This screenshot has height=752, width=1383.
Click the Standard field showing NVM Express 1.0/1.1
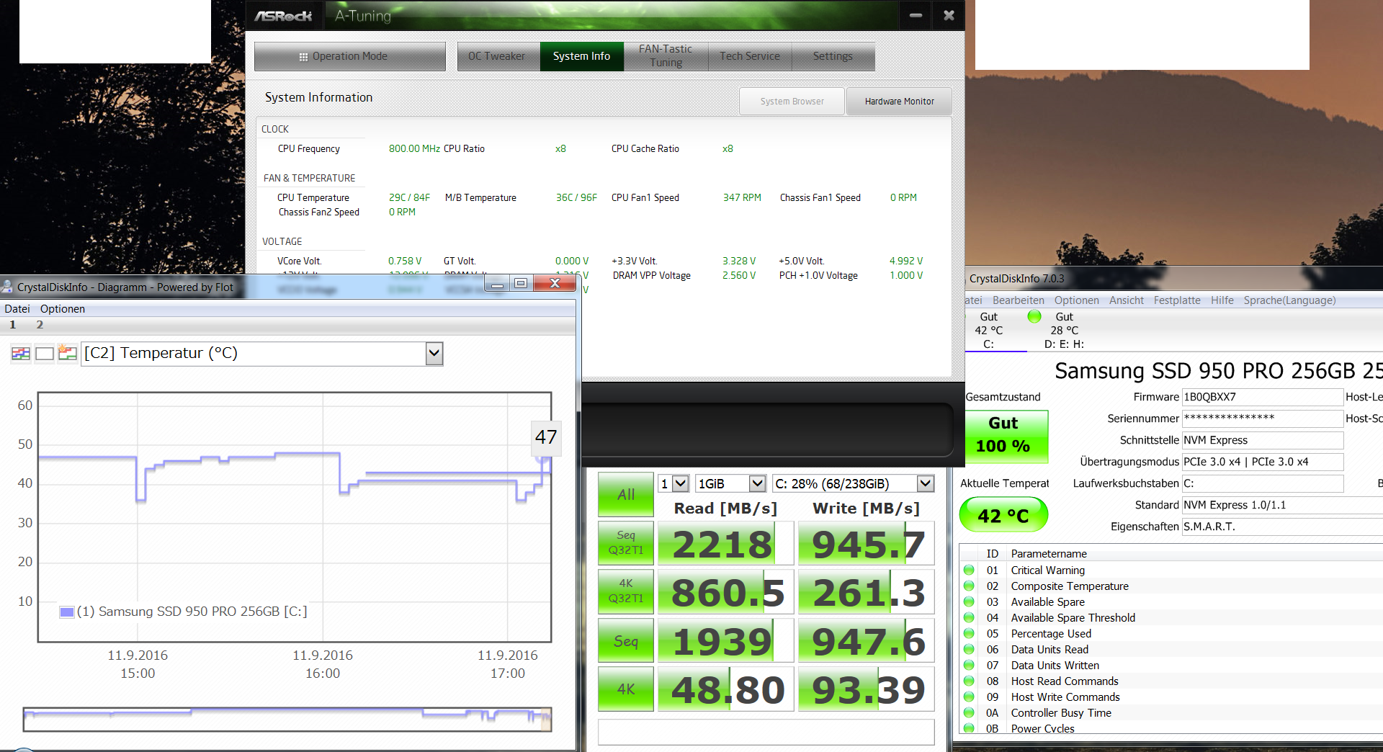[1283, 505]
